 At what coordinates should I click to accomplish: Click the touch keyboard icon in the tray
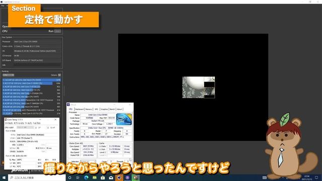click(x=265, y=177)
